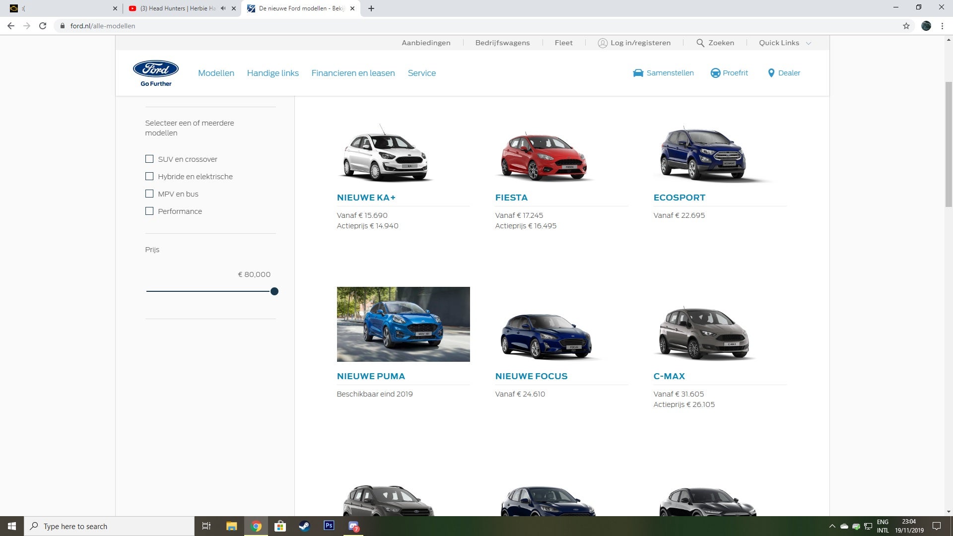Viewport: 953px width, 536px height.
Task: Bookmark page with the star icon
Action: point(906,26)
